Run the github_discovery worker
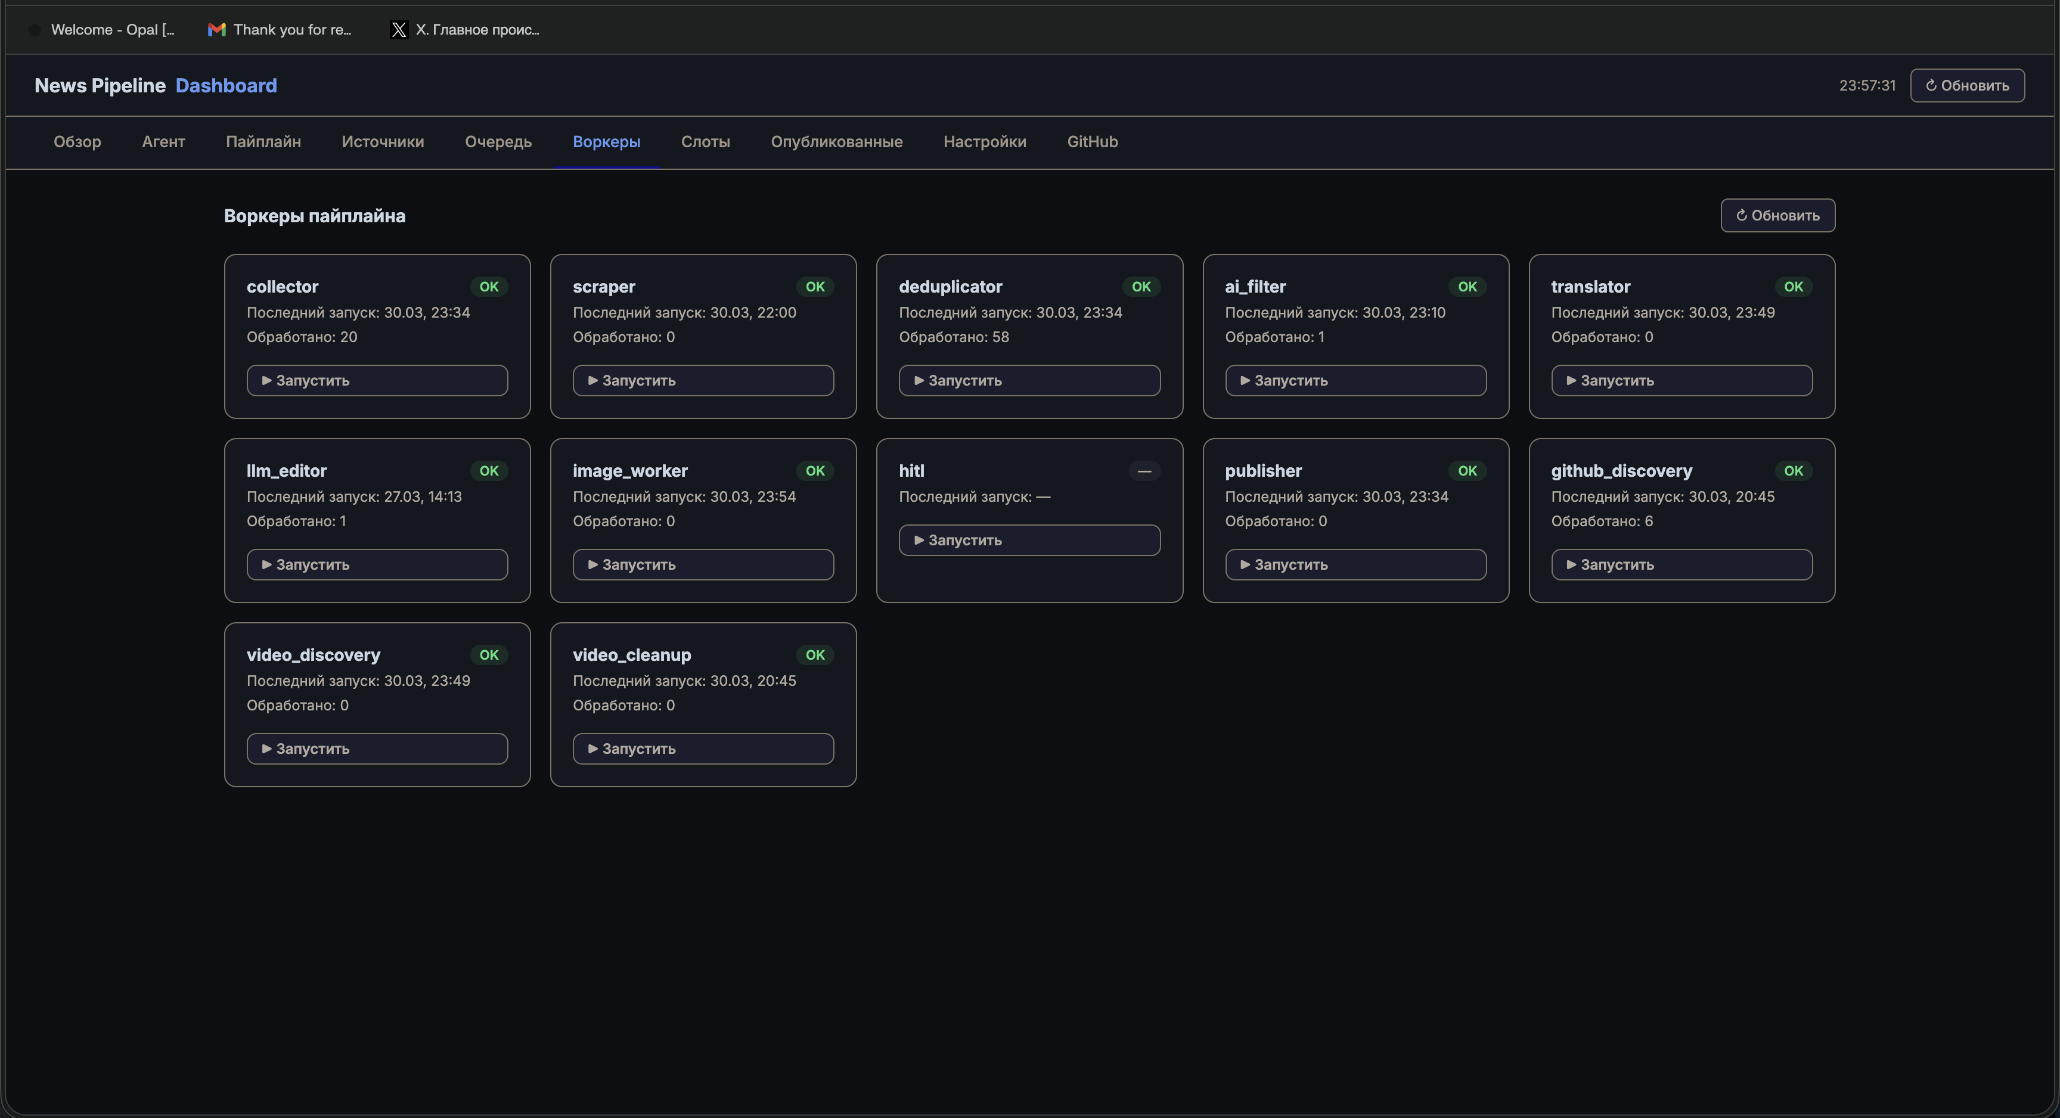 (1681, 564)
